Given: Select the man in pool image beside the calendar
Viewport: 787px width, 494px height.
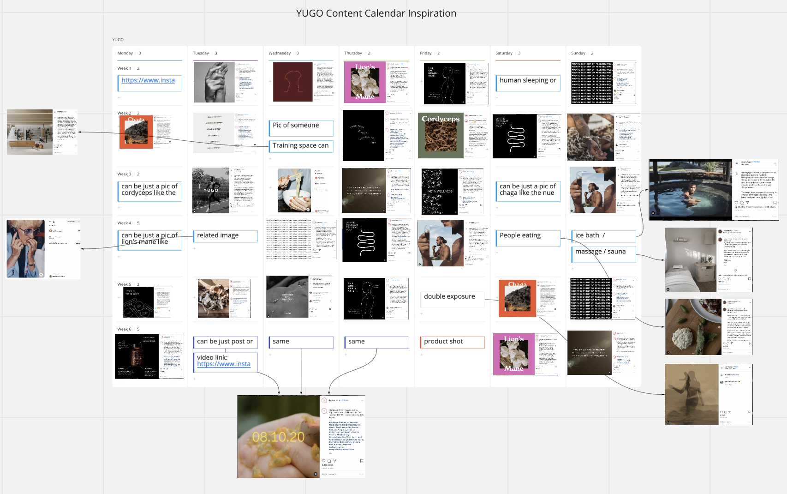Looking at the screenshot, I should [714, 190].
